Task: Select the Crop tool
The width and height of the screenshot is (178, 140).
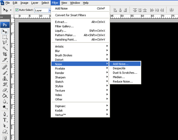Action: click(x=5, y=54)
